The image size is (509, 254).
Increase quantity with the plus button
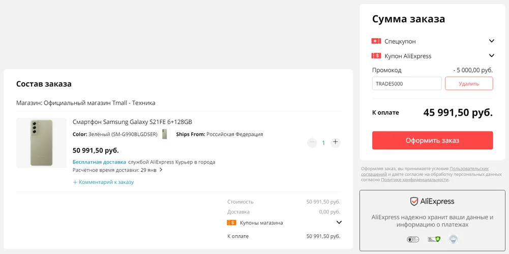(x=335, y=142)
